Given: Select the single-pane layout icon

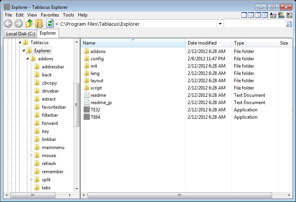Looking at the screenshot, I should tap(244, 15).
